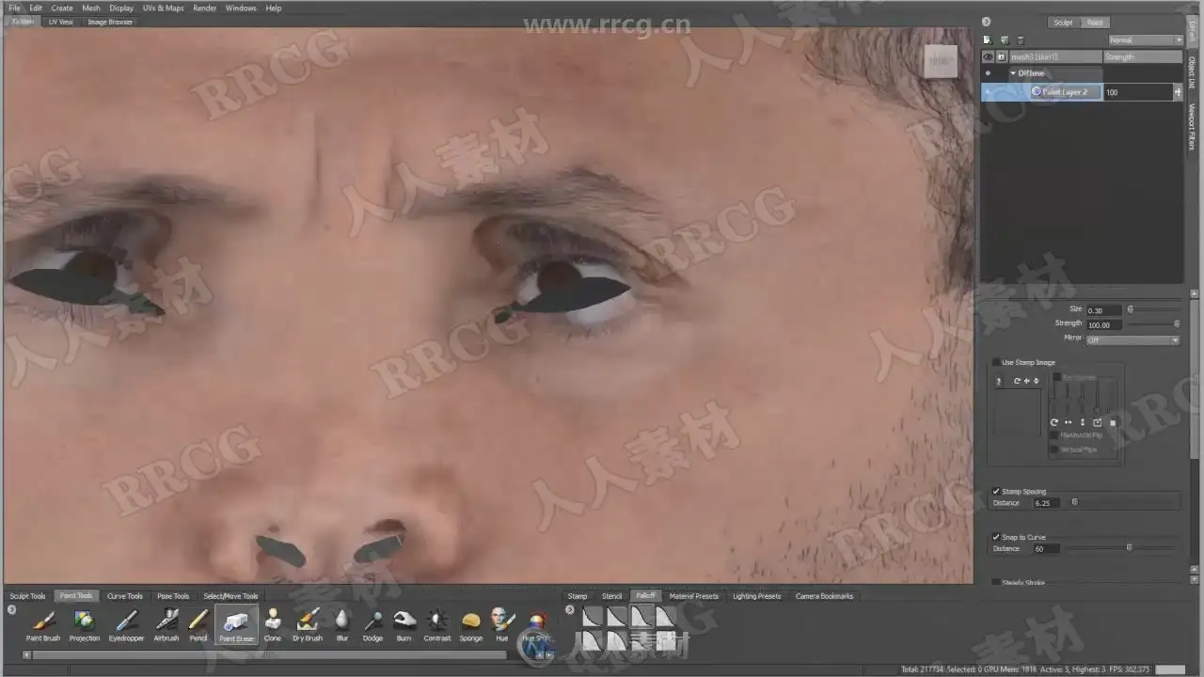Toggle visibility dot of Paint Layer 2

click(988, 92)
